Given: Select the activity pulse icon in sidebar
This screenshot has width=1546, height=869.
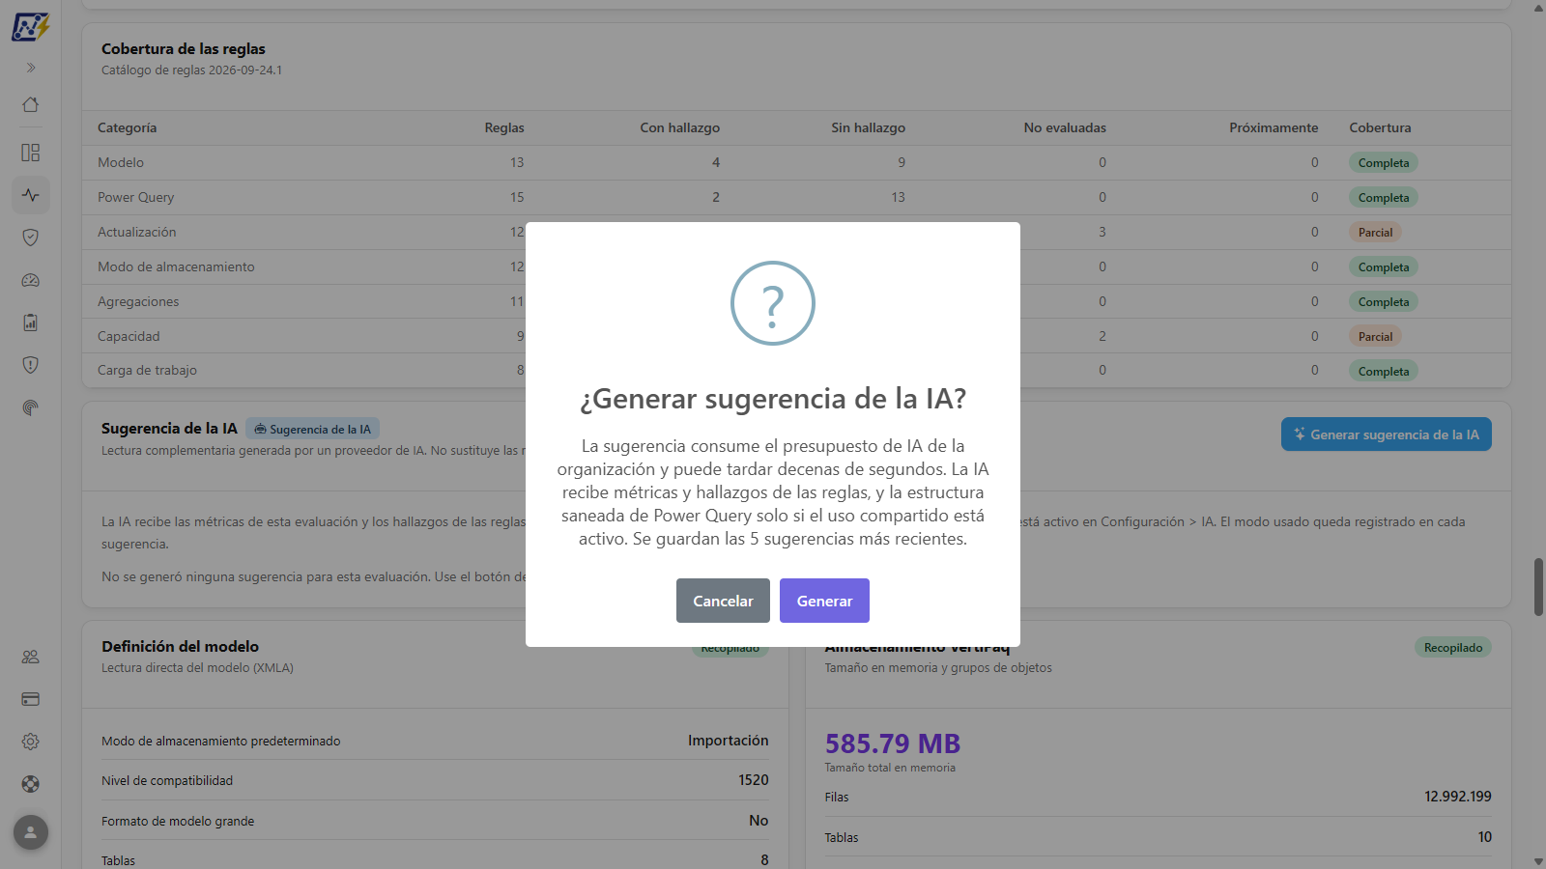Looking at the screenshot, I should 31,195.
